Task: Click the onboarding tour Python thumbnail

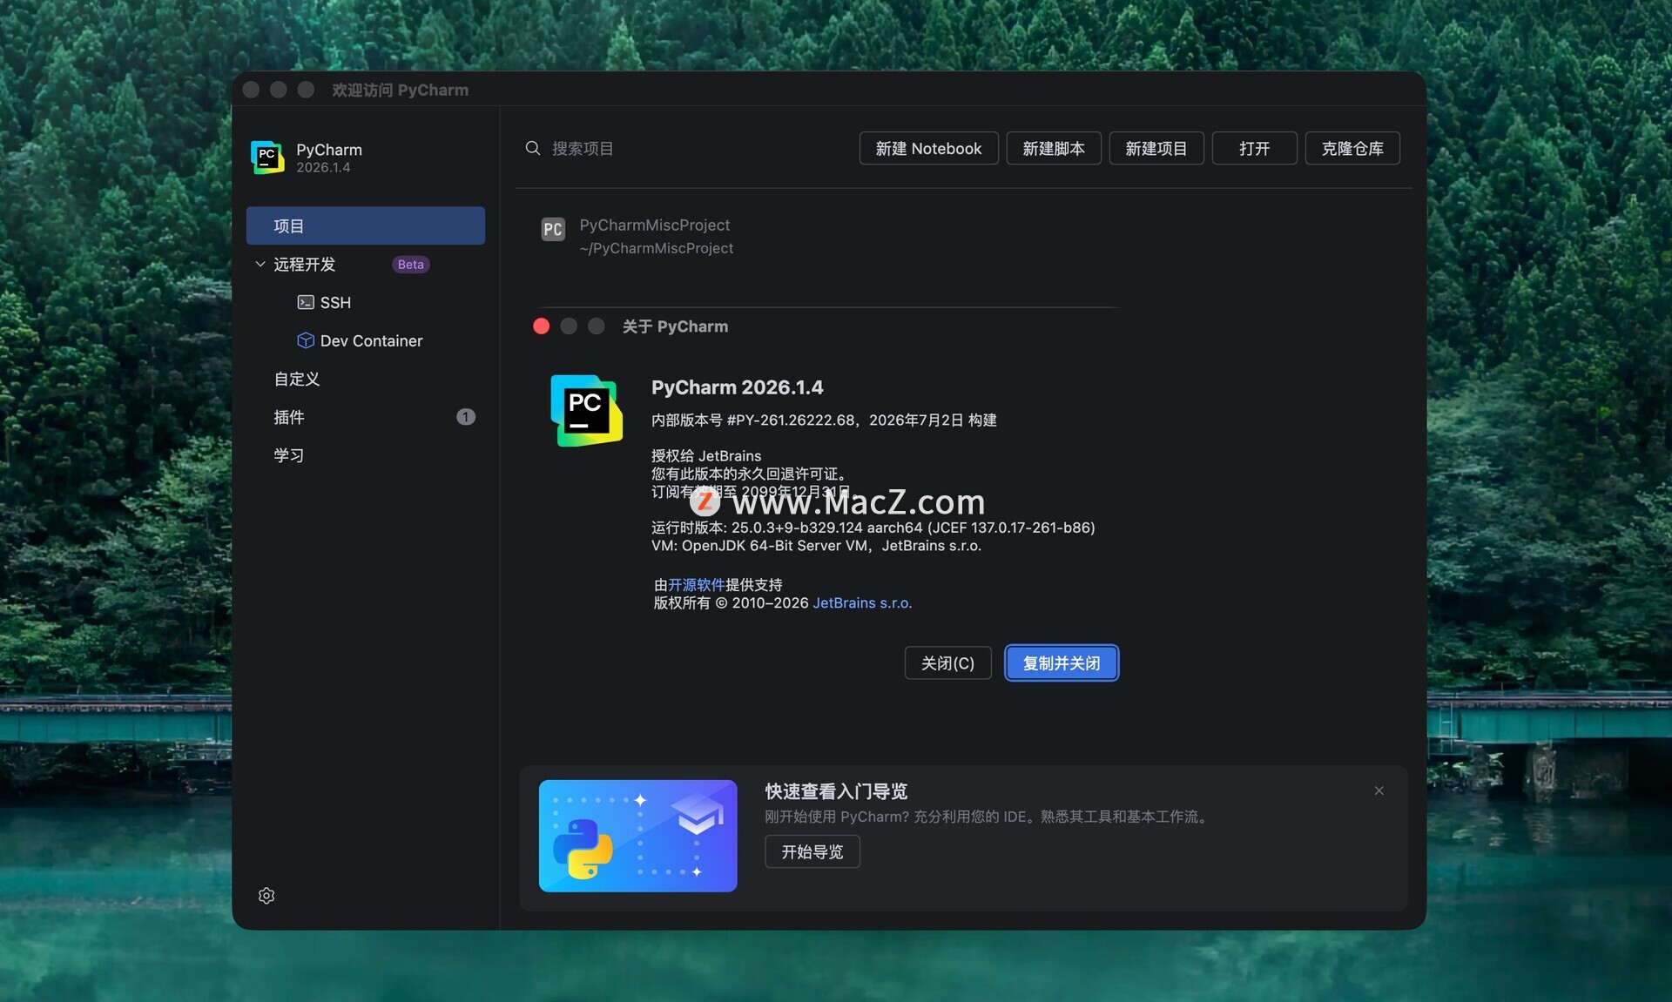Action: [x=638, y=836]
